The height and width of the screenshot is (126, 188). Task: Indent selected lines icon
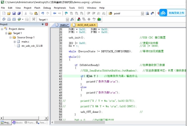click(x=88, y=13)
